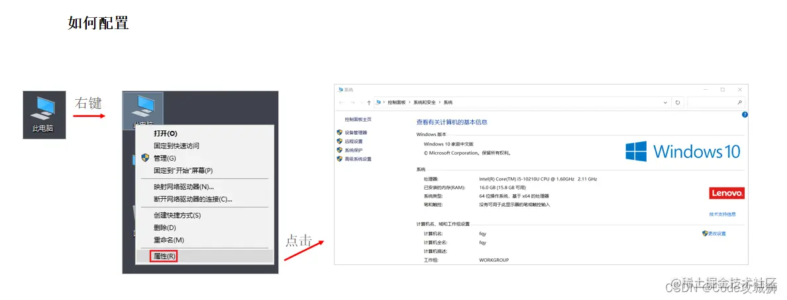Click the forward arrow in the System window

tap(353, 102)
